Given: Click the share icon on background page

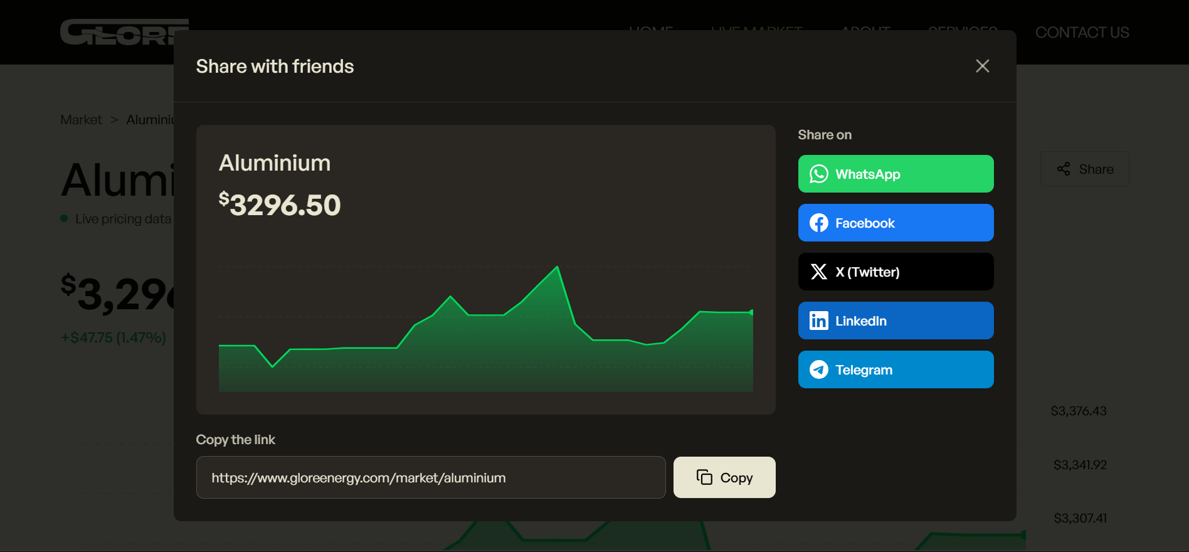Looking at the screenshot, I should click(1064, 169).
